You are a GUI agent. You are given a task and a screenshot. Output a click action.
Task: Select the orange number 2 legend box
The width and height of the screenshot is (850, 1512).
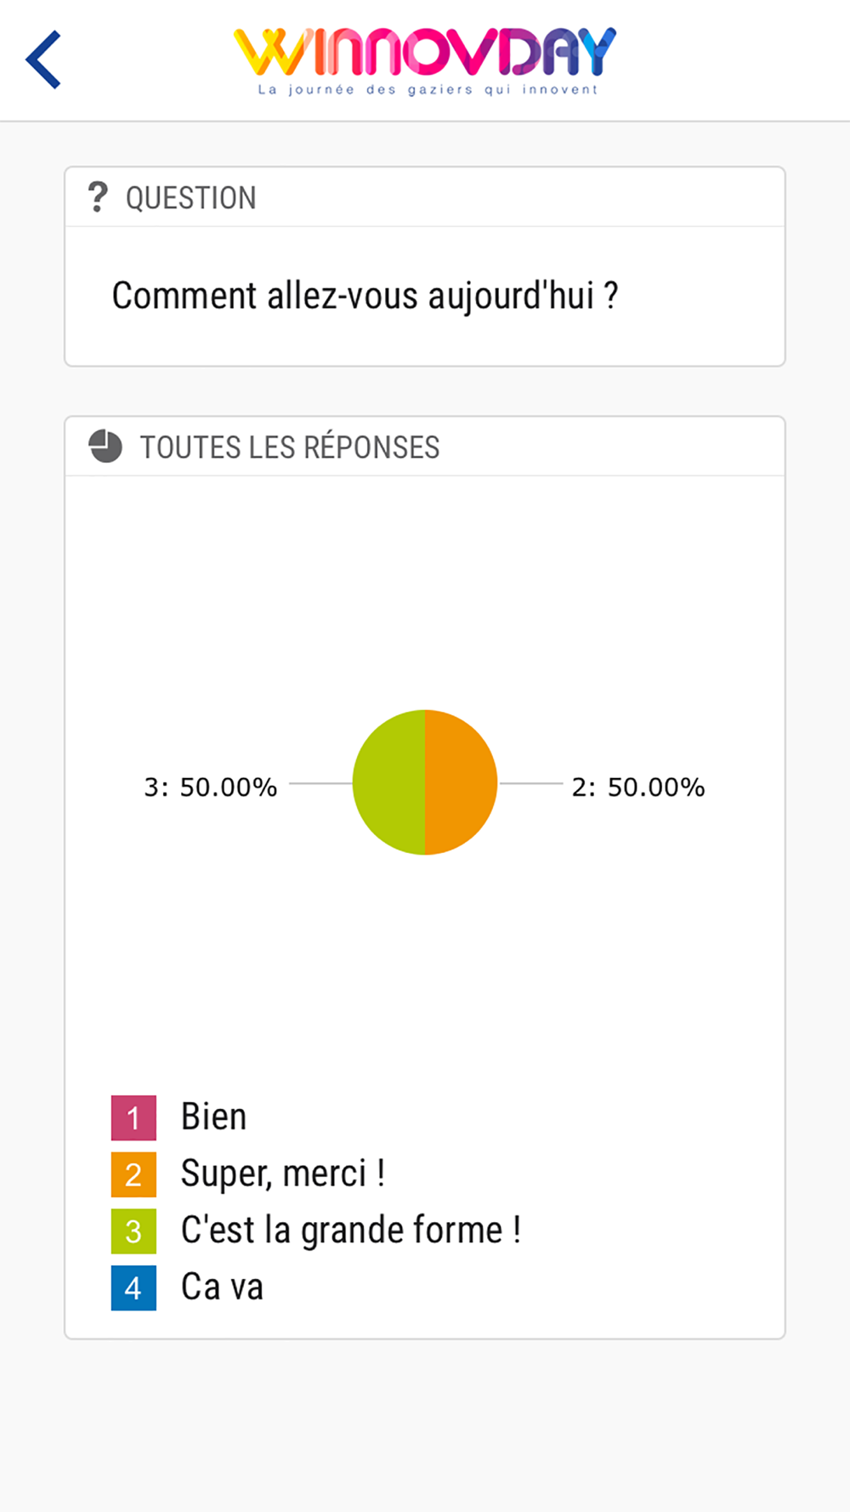(133, 1174)
